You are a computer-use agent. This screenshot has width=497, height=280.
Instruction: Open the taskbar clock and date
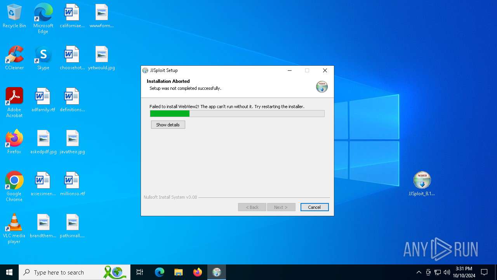(464, 272)
